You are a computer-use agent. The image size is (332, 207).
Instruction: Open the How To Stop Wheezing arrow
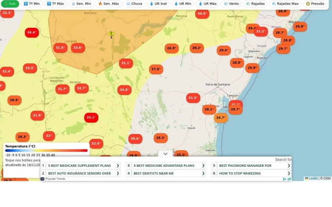coord(289,173)
